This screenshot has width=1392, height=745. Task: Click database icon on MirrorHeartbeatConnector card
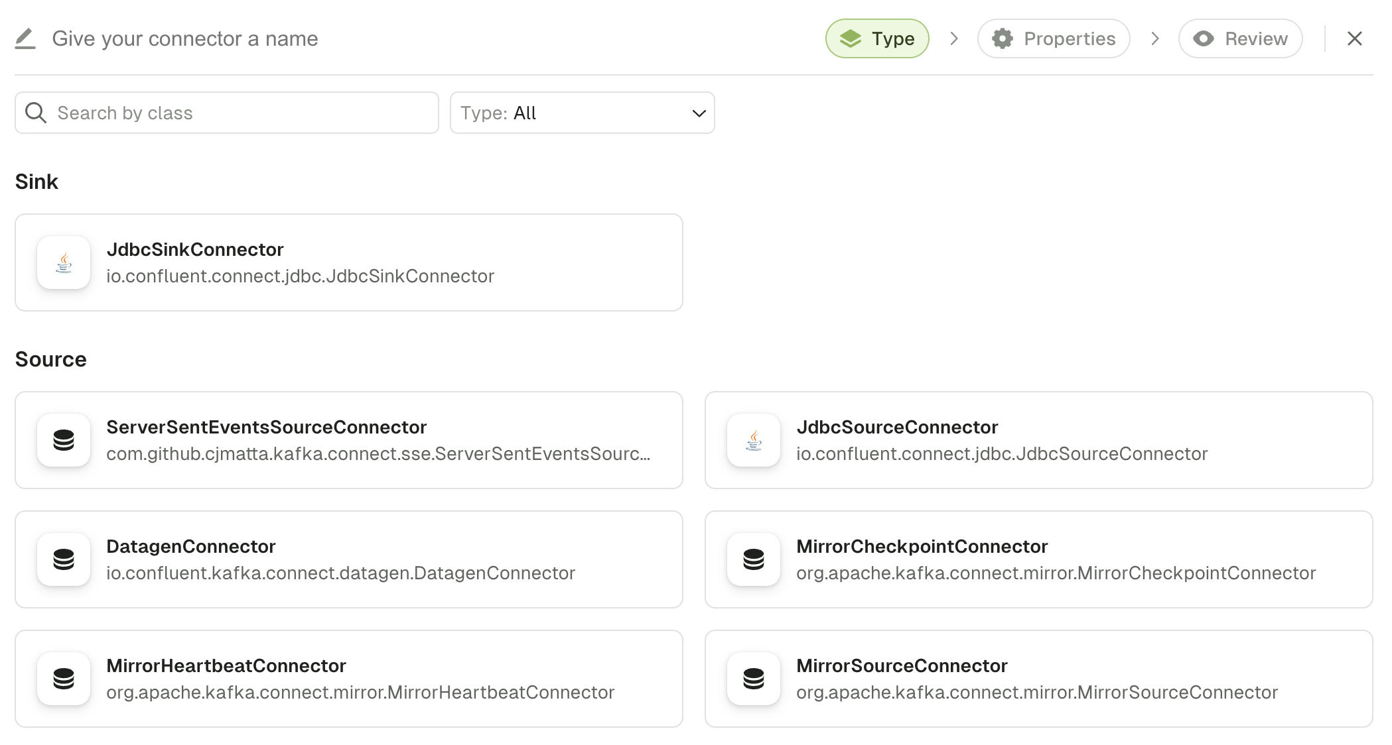point(64,679)
